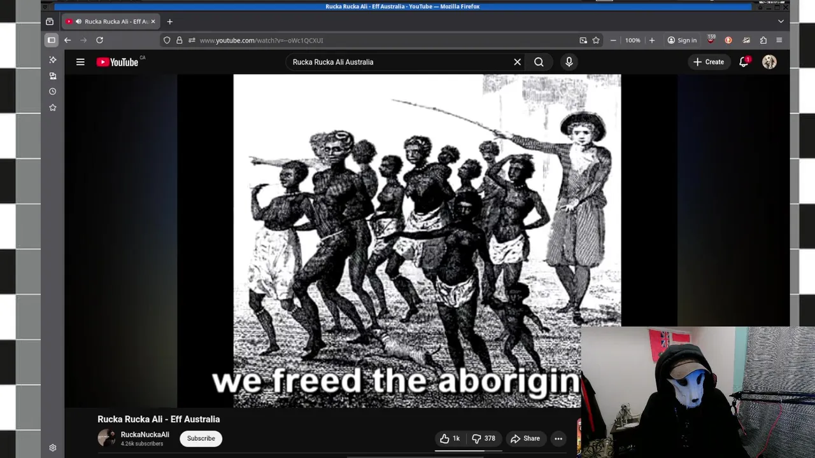Sign in to Firefox account

click(x=682, y=40)
